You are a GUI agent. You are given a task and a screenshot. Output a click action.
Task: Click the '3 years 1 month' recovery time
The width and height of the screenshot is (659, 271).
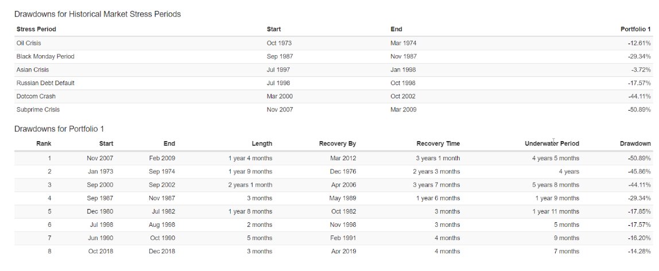437,158
